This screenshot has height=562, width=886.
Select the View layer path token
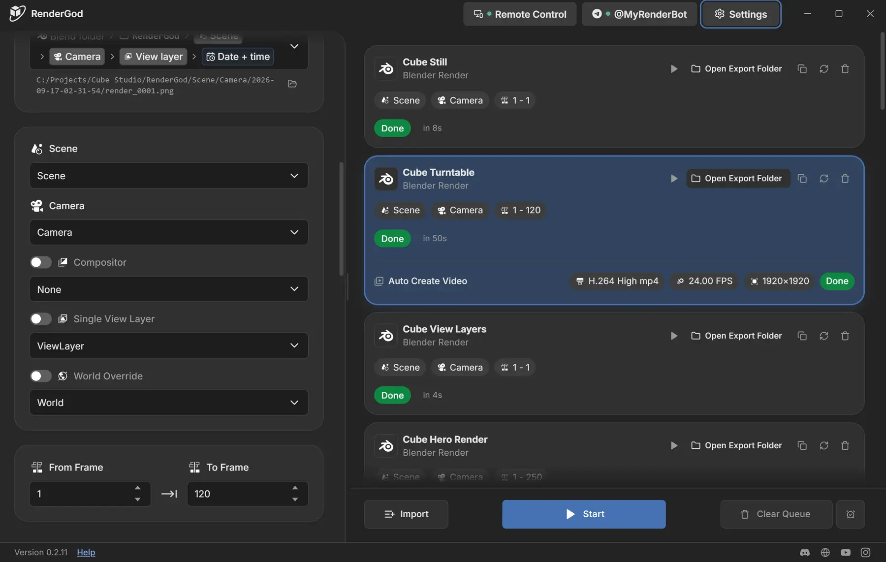coord(154,57)
